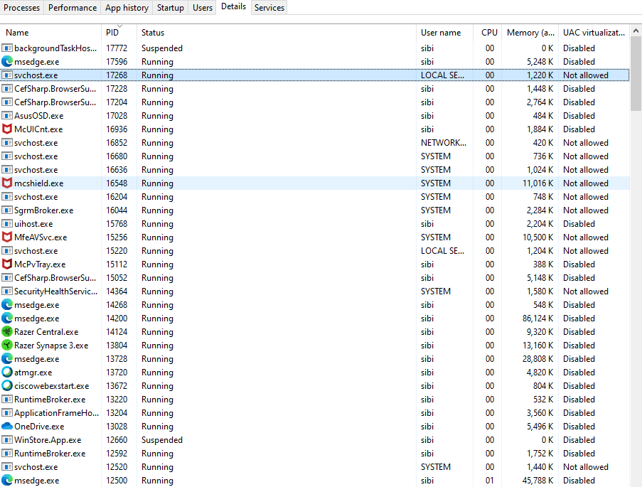Click Suspended status of backgroundTaskHost

click(161, 48)
